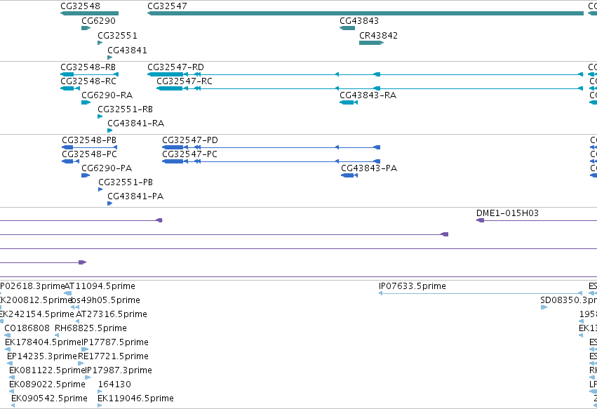Open protein CG32548-PB
This screenshot has height=409, width=597.
click(89, 140)
